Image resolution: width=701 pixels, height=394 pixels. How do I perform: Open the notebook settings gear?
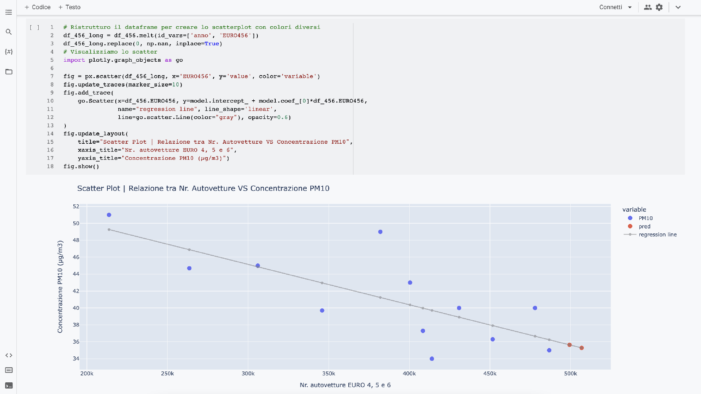point(659,7)
